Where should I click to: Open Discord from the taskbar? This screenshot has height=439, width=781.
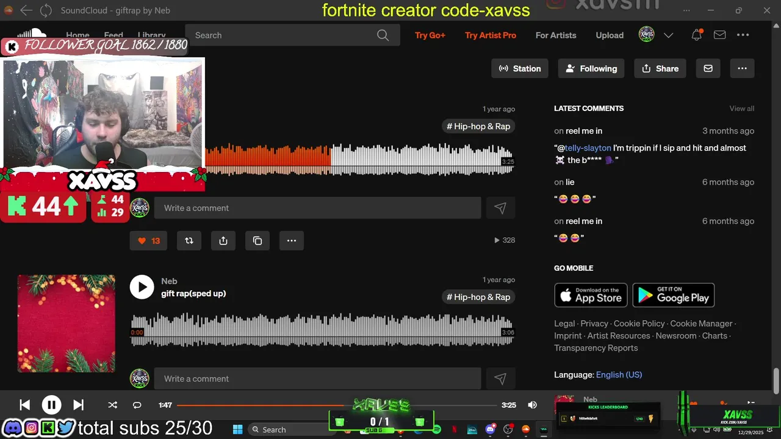pos(490,430)
